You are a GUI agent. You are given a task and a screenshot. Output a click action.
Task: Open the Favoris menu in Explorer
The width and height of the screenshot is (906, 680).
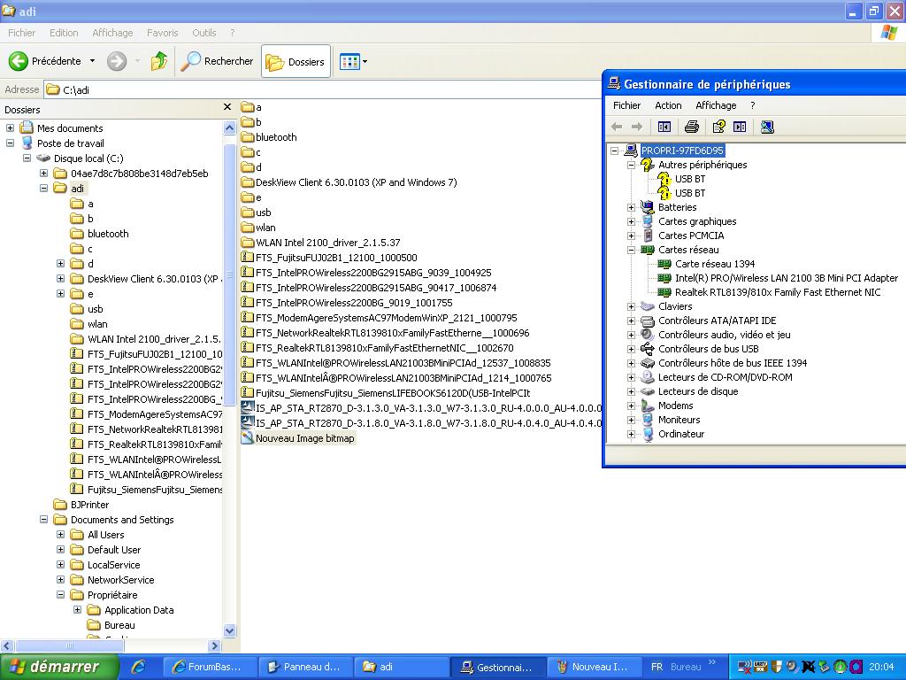163,33
